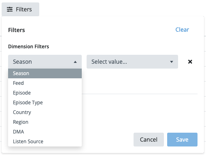Select DMA from the dimension options

(x=45, y=132)
